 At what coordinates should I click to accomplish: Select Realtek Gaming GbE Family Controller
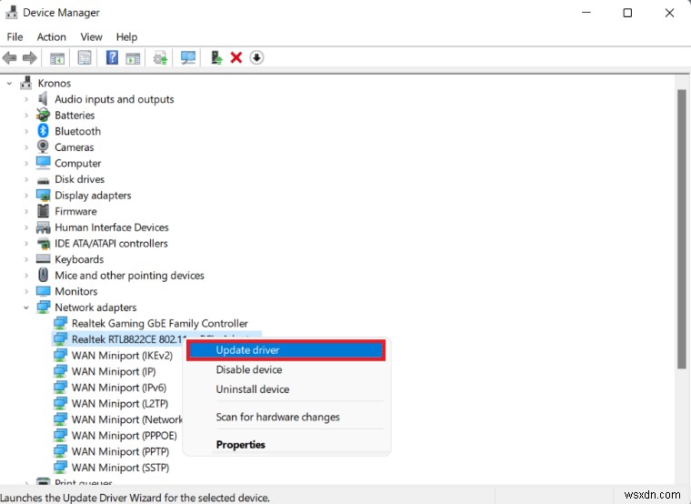coord(159,323)
